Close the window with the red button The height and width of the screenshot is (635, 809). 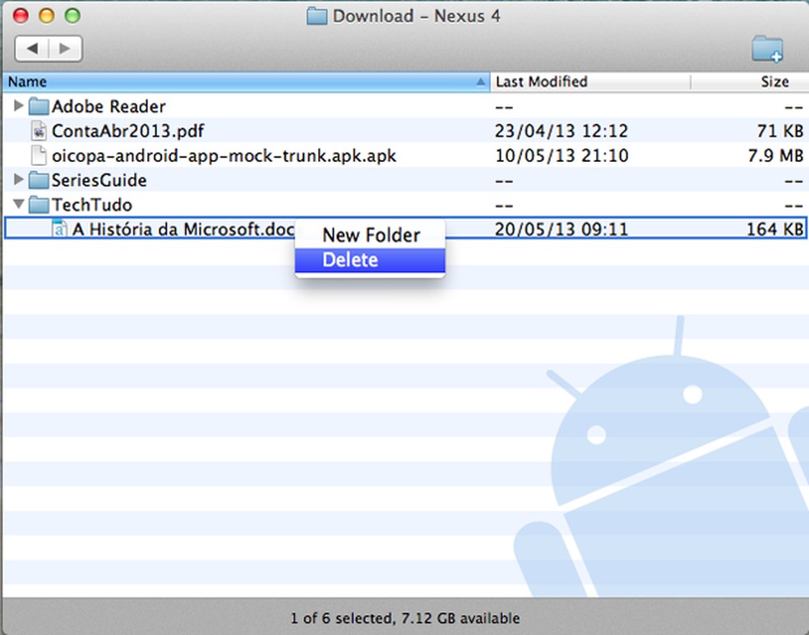coord(21,16)
